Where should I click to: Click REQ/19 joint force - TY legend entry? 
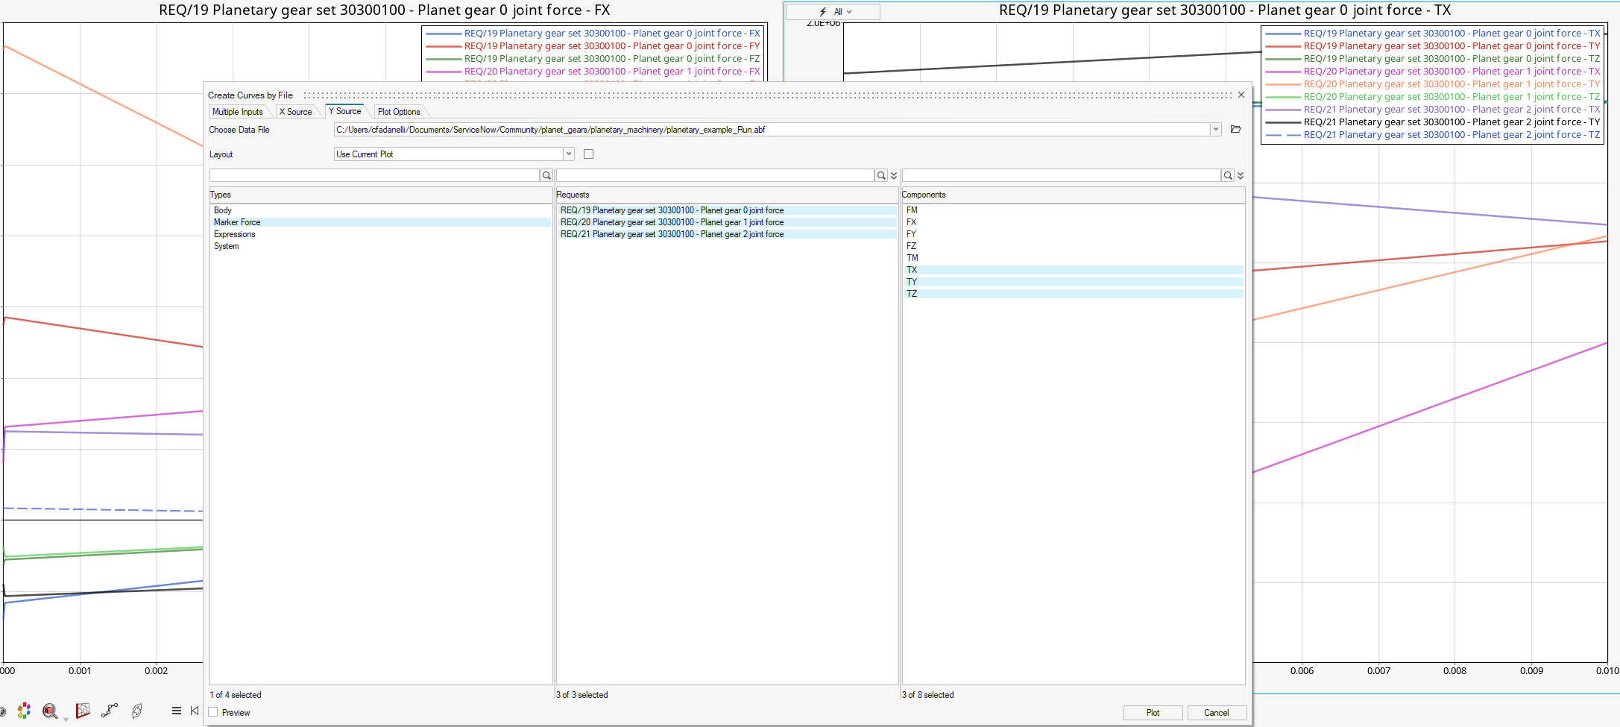(x=1433, y=46)
